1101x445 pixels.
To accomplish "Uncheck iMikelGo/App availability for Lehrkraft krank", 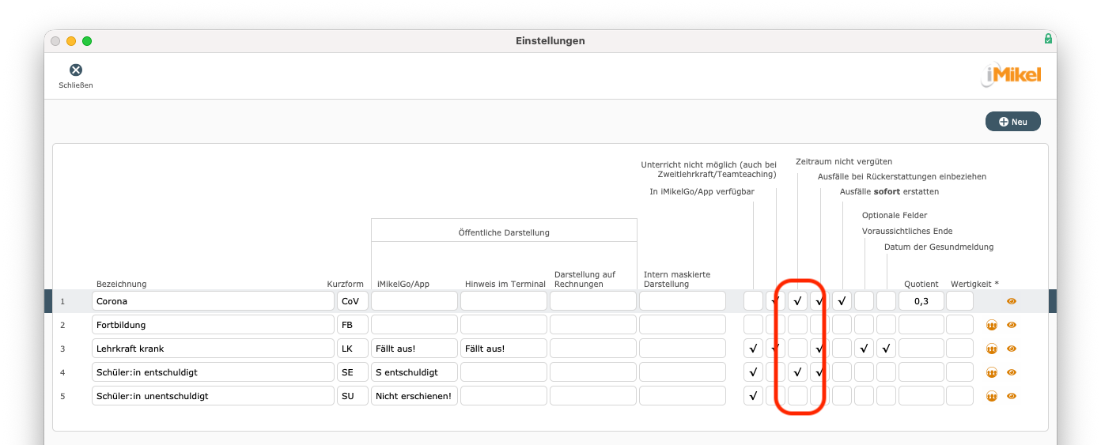I will coord(753,349).
